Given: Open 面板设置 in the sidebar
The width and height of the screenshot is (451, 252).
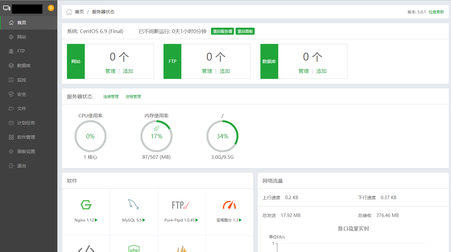Looking at the screenshot, I should [x=26, y=151].
